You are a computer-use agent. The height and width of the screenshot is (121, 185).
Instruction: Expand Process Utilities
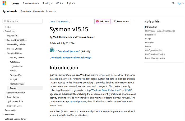(x=6, y=49)
